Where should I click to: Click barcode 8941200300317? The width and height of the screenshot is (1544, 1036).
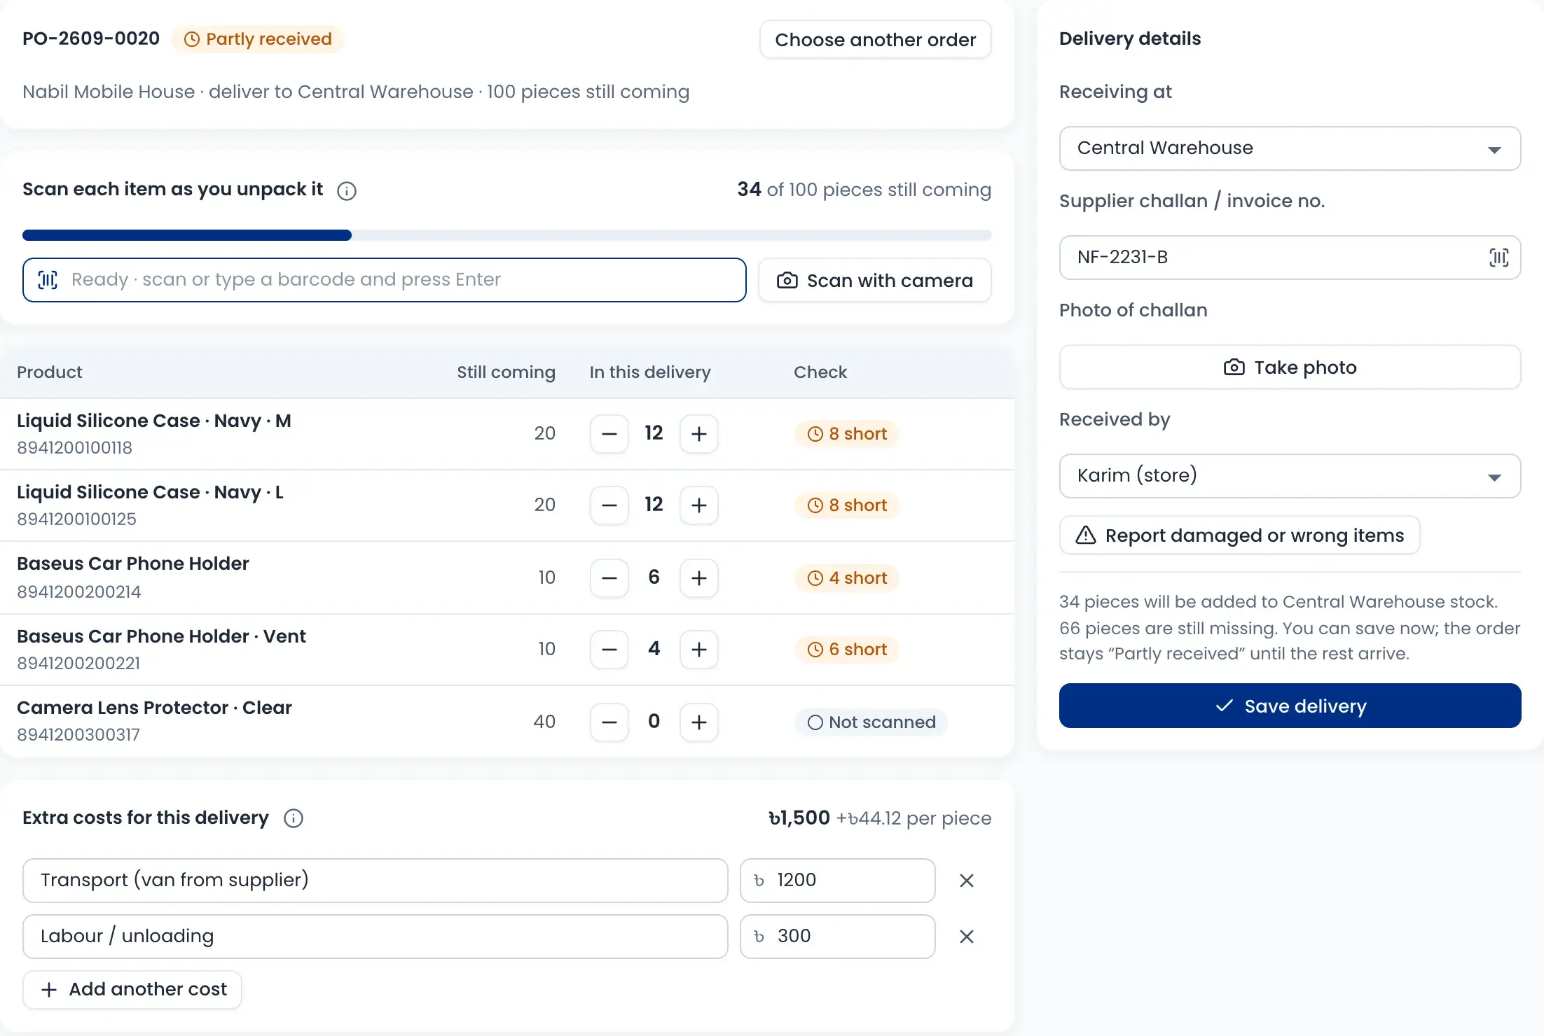[x=78, y=735]
